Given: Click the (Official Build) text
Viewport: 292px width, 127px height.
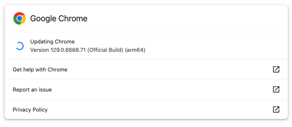Looking at the screenshot, I should click(105, 50).
